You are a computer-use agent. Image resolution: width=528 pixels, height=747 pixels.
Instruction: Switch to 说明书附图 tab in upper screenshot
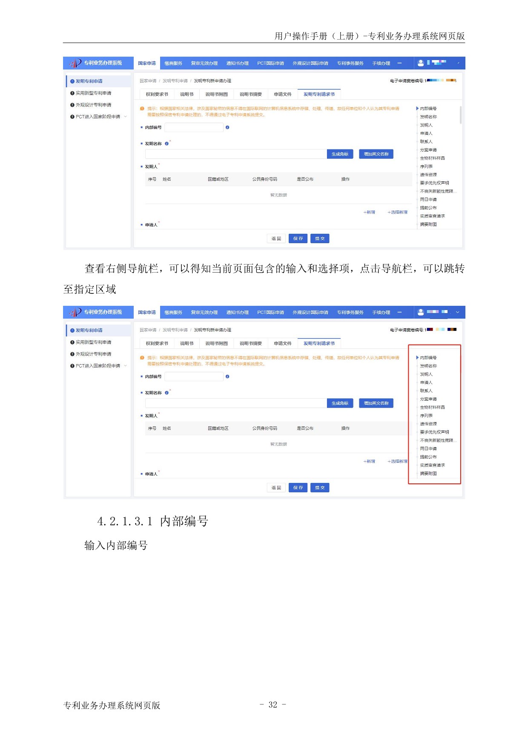[x=216, y=94]
